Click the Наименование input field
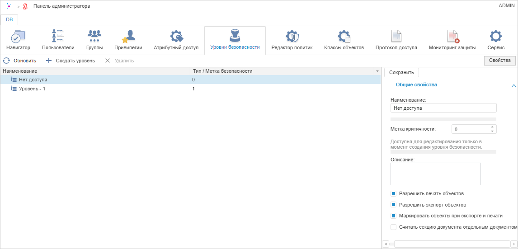 pos(443,108)
